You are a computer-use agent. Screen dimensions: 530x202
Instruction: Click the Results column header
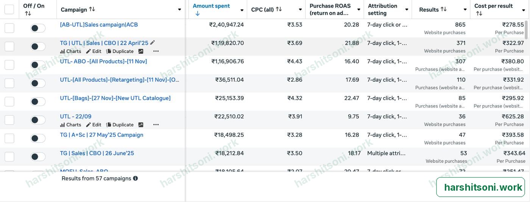429,9
